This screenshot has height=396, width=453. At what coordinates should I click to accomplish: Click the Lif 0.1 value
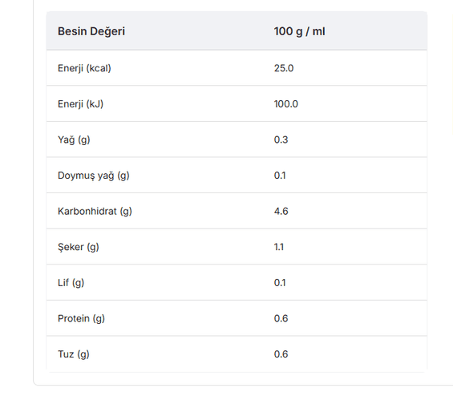click(280, 283)
